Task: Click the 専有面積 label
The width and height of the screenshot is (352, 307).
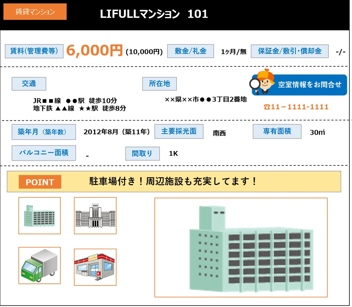Action: click(277, 131)
